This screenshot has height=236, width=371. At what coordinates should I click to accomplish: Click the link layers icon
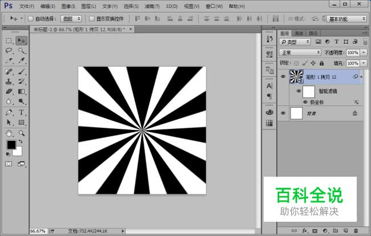click(x=294, y=230)
